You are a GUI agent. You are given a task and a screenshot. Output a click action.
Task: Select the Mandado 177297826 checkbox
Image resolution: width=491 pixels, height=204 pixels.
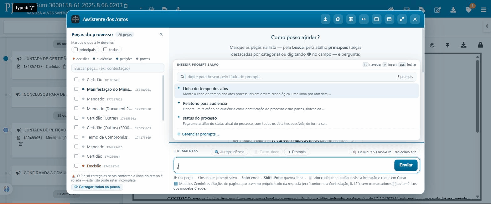[x=76, y=99]
